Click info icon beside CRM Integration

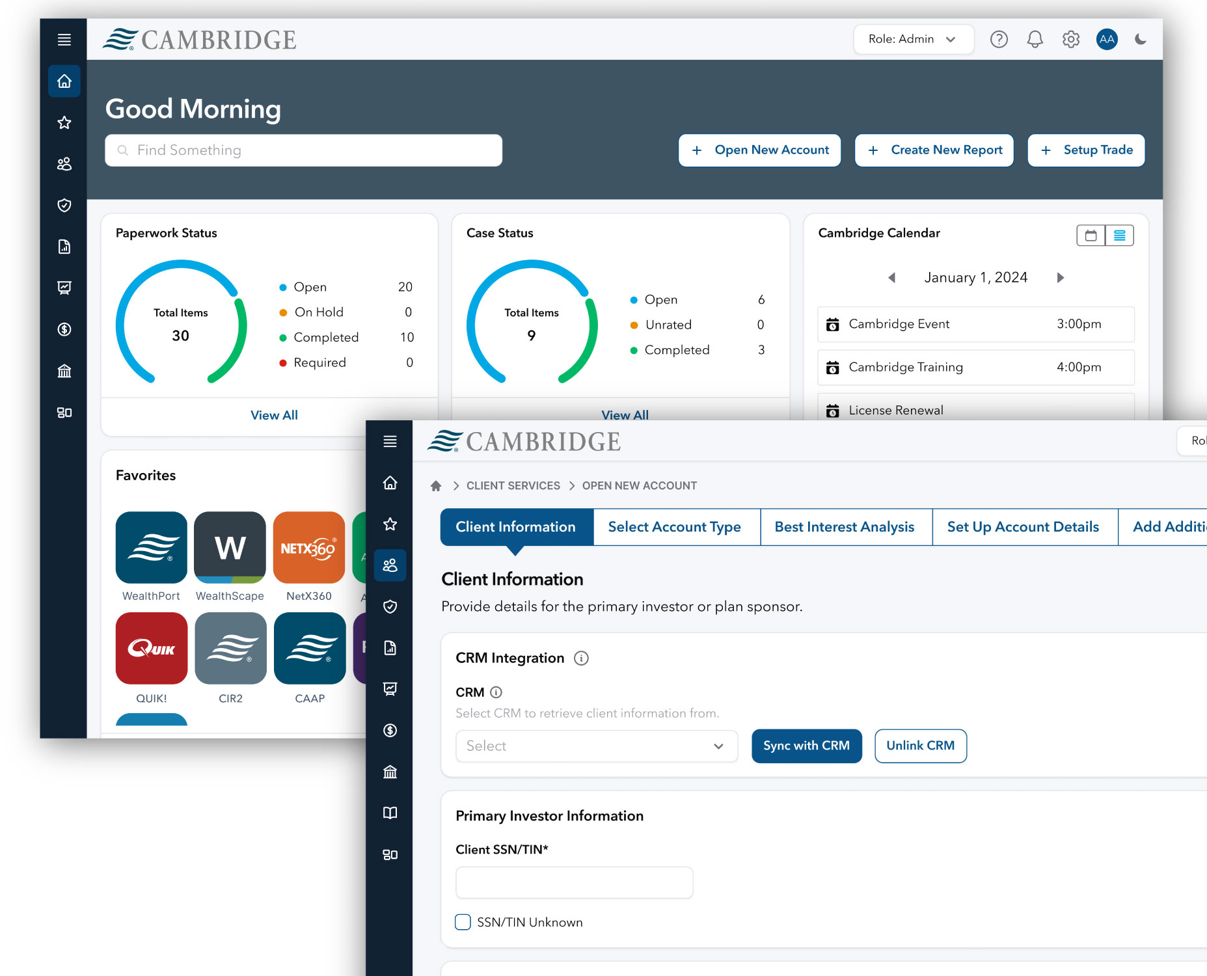(x=581, y=658)
